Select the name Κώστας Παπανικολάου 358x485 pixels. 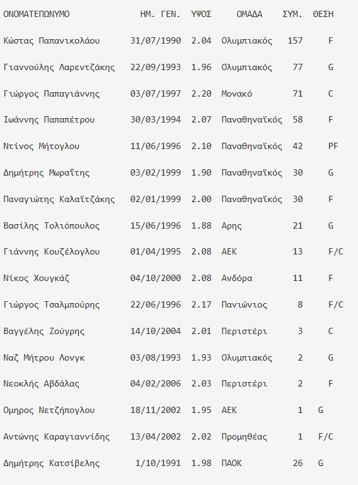pyautogui.click(x=51, y=41)
